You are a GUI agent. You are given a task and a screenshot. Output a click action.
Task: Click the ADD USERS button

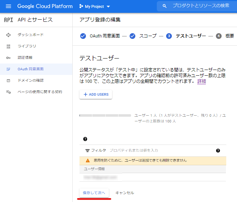point(96,94)
